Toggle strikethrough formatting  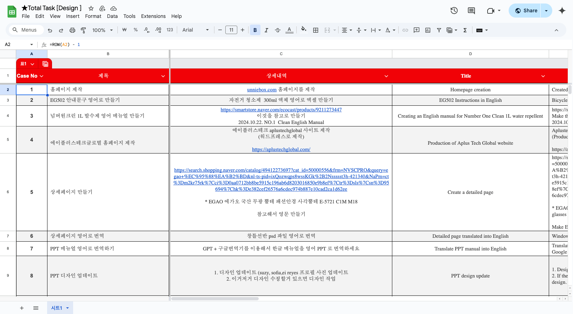(x=277, y=30)
